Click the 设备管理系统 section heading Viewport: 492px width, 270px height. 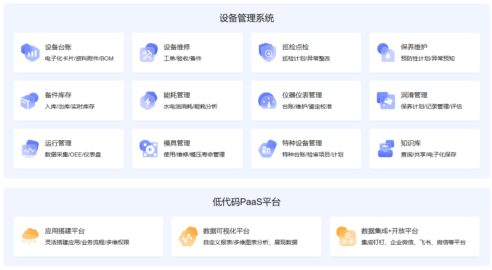(x=246, y=18)
